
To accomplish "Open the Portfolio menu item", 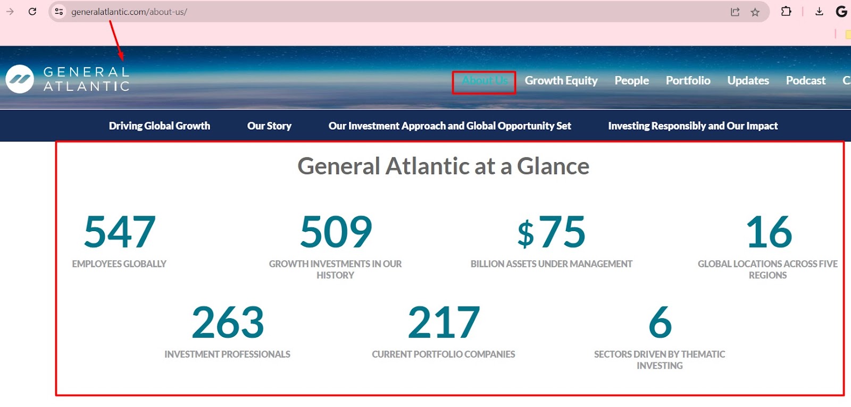I will click(688, 81).
